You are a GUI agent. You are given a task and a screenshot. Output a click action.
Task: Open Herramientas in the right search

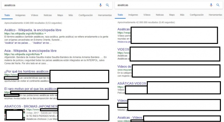click(x=215, y=15)
